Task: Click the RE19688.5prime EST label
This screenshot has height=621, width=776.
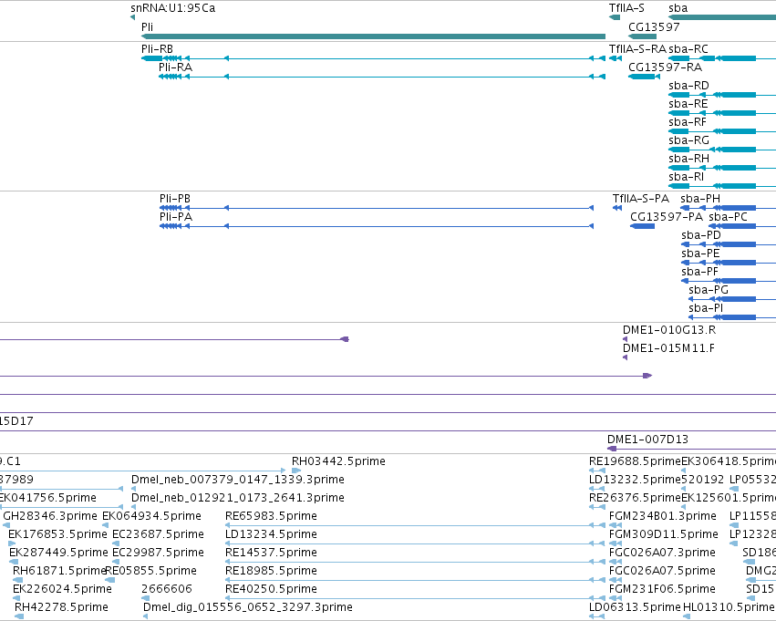Action: pyautogui.click(x=635, y=461)
